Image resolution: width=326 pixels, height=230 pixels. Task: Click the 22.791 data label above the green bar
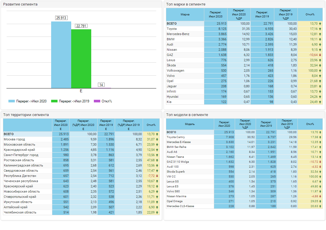pos(81,26)
